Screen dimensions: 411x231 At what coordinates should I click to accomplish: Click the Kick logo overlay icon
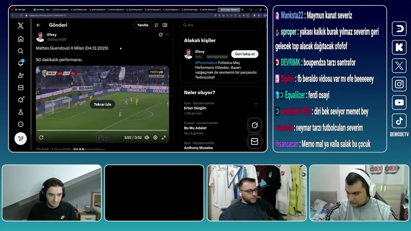[x=399, y=47]
